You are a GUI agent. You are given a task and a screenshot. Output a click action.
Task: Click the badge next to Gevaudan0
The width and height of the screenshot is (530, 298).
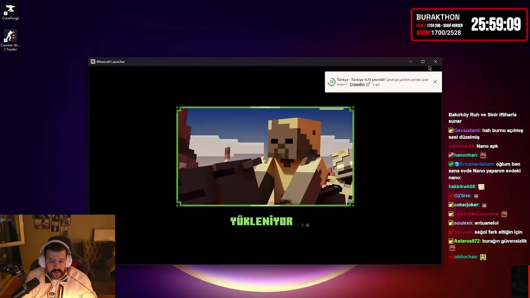click(x=451, y=130)
